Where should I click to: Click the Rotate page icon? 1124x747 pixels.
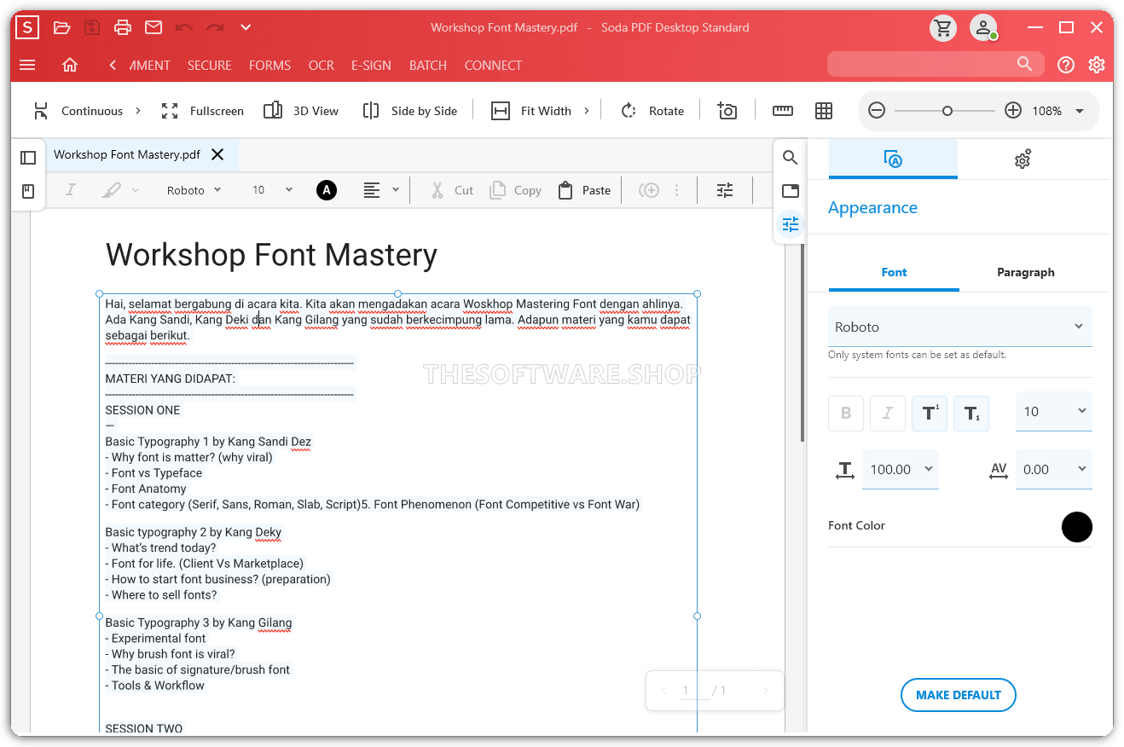(629, 111)
